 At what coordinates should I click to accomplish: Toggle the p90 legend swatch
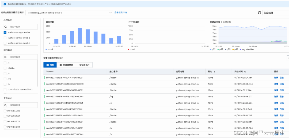click(x=219, y=49)
